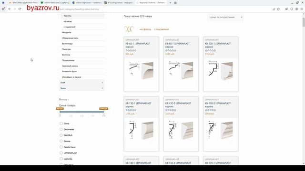The height and width of the screenshot is (171, 305).
Task: Reload the page with the refresh icon
Action: 20,9
